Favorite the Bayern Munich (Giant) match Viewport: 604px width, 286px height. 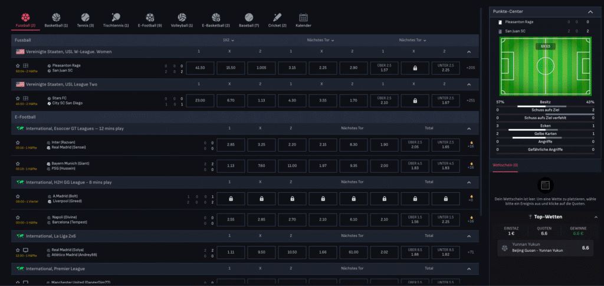coord(18,163)
